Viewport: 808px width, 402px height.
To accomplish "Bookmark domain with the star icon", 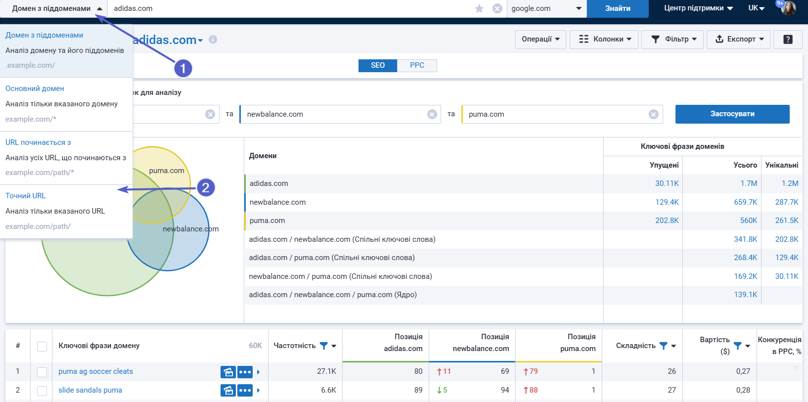I will point(479,8).
